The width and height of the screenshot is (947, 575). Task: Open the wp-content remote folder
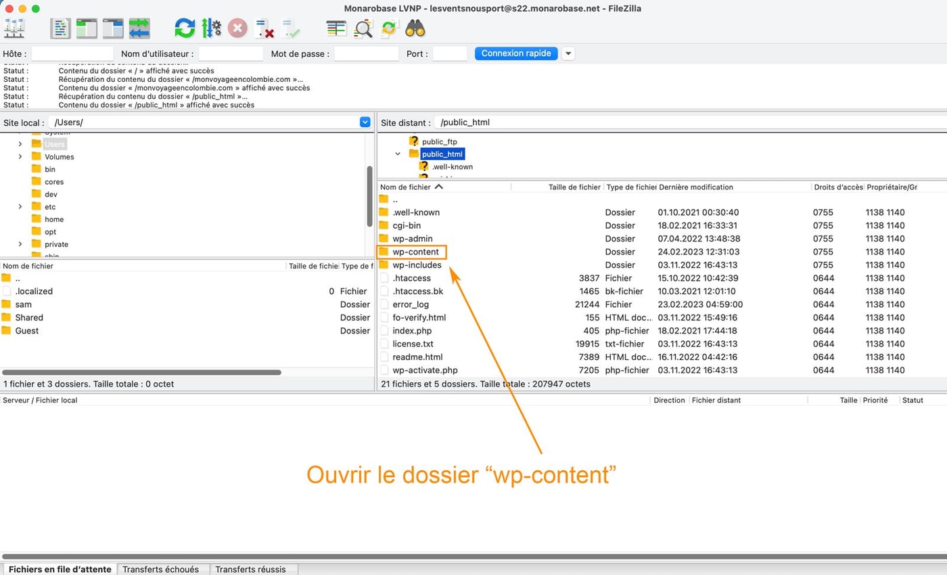click(415, 252)
